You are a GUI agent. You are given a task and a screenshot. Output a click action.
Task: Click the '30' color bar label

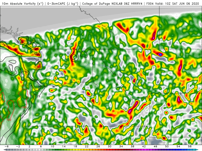coord(110,146)
